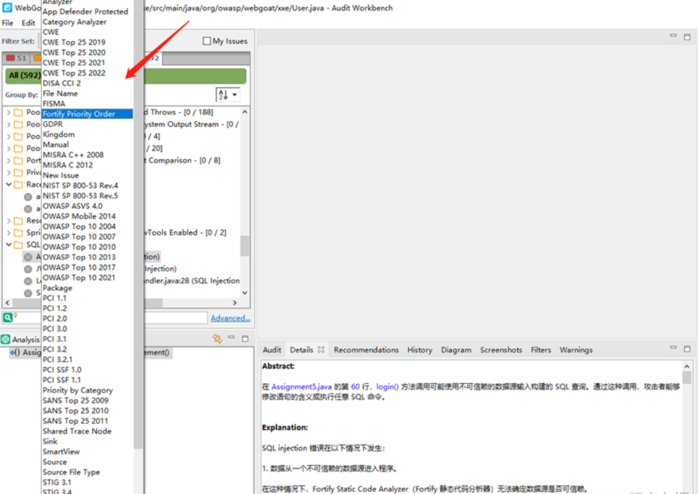
Task: Minimize the source editor area
Action: (673, 36)
